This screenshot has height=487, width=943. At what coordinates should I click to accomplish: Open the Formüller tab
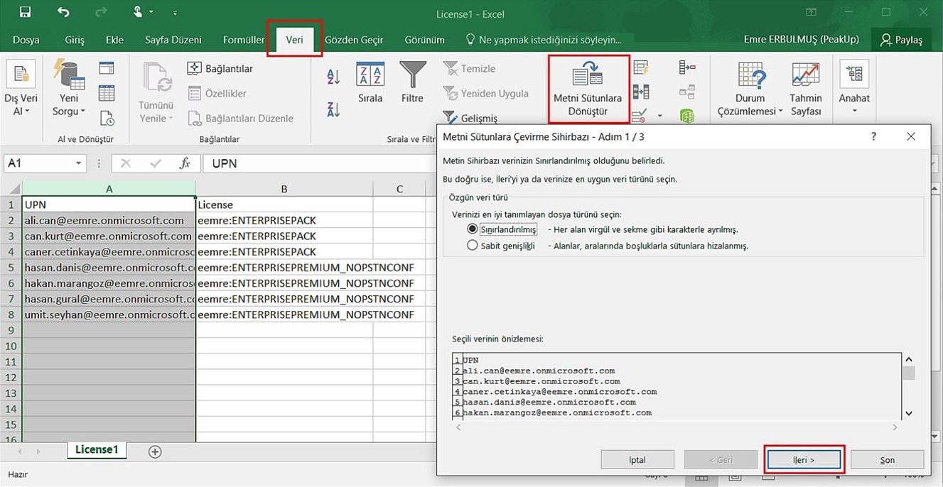(244, 40)
